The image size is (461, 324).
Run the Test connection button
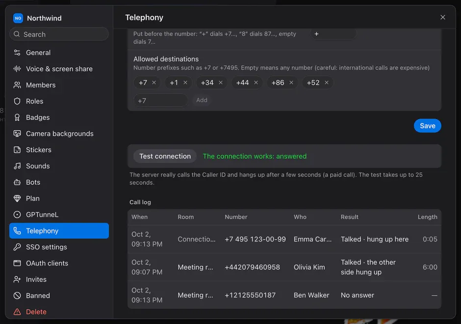point(165,156)
